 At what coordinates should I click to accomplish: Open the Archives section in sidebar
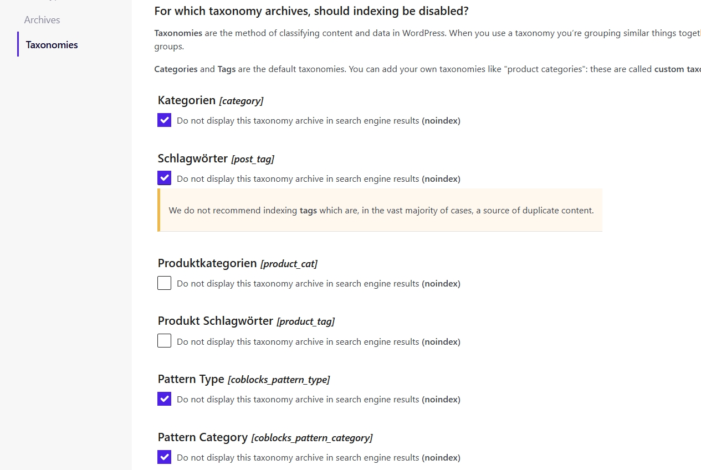pyautogui.click(x=42, y=20)
